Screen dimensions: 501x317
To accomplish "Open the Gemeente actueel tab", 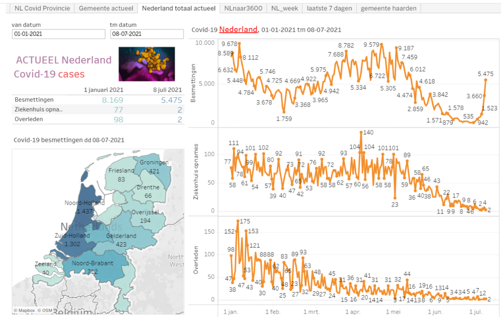I will [105, 8].
